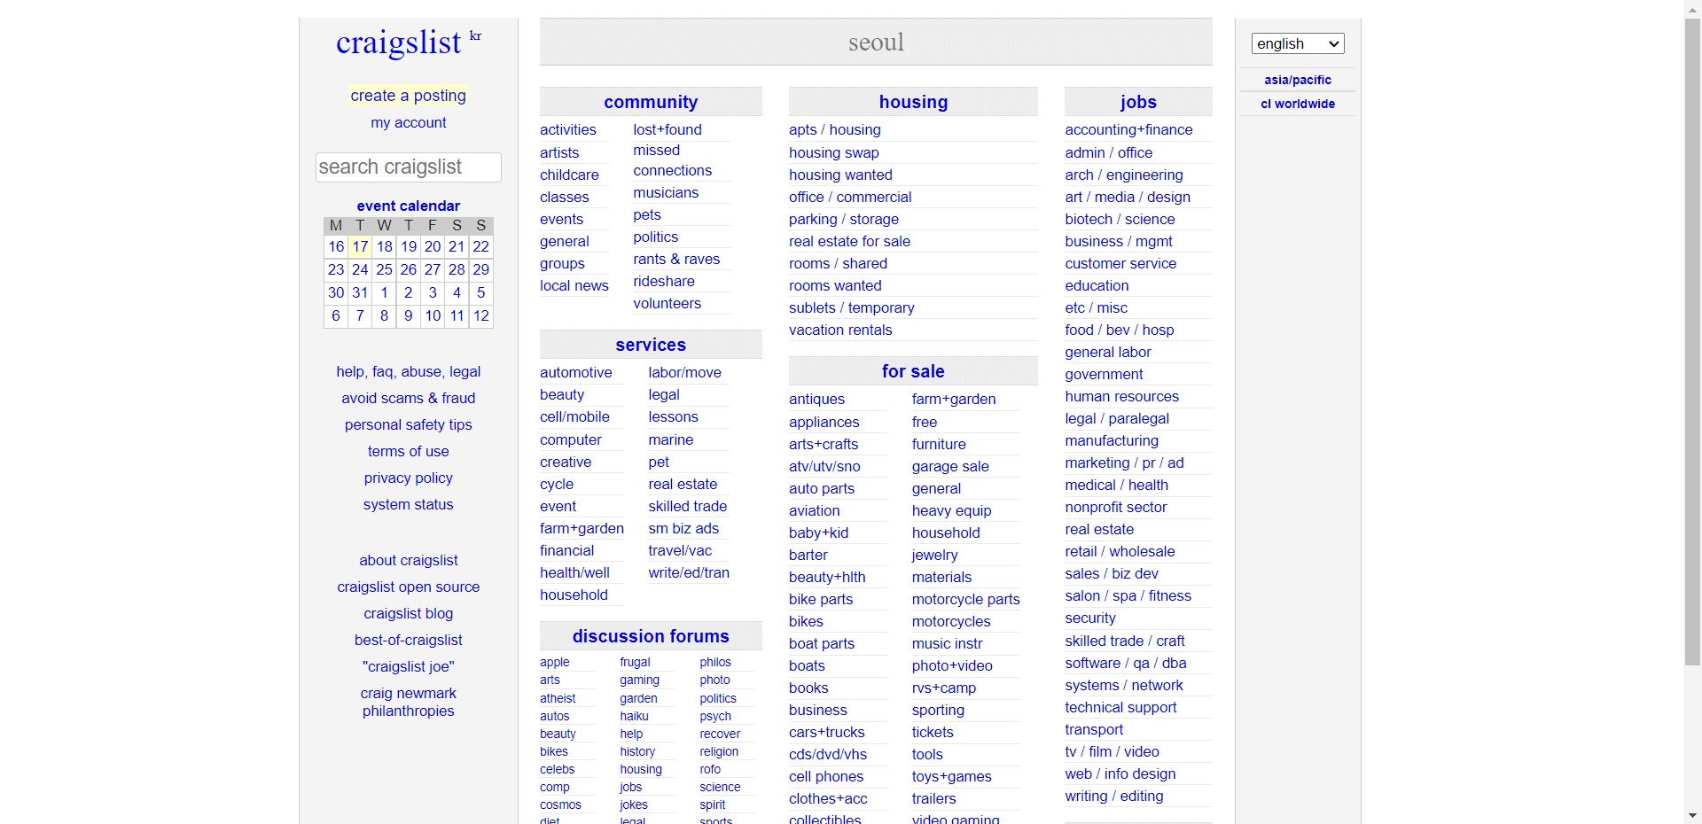
Task: Open the my account link
Action: (408, 122)
